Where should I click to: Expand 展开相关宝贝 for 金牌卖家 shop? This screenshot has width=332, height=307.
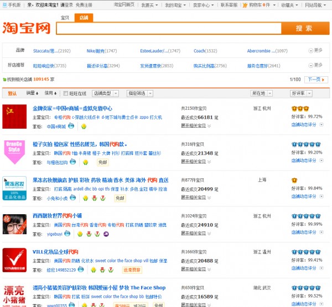[x=196, y=126]
